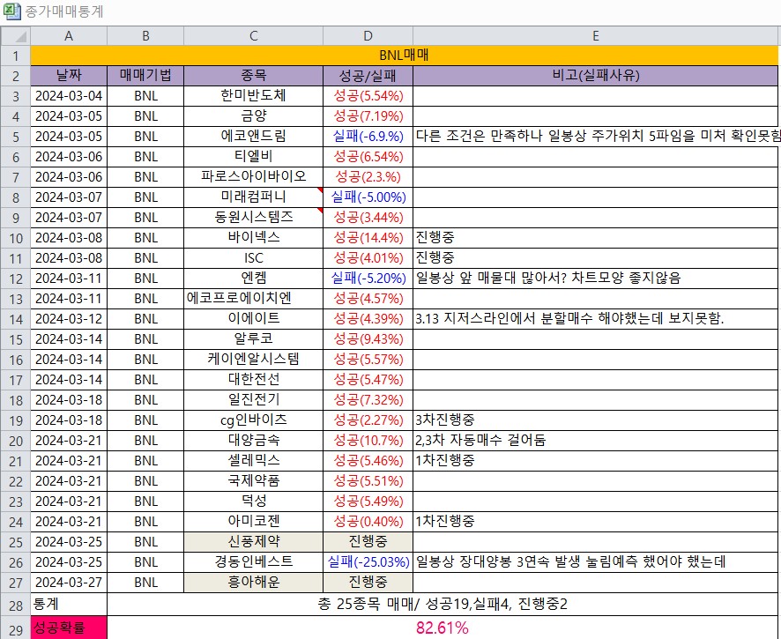The image size is (781, 639).
Task: Click the 성공(14.4%) result cell
Action: tap(368, 238)
